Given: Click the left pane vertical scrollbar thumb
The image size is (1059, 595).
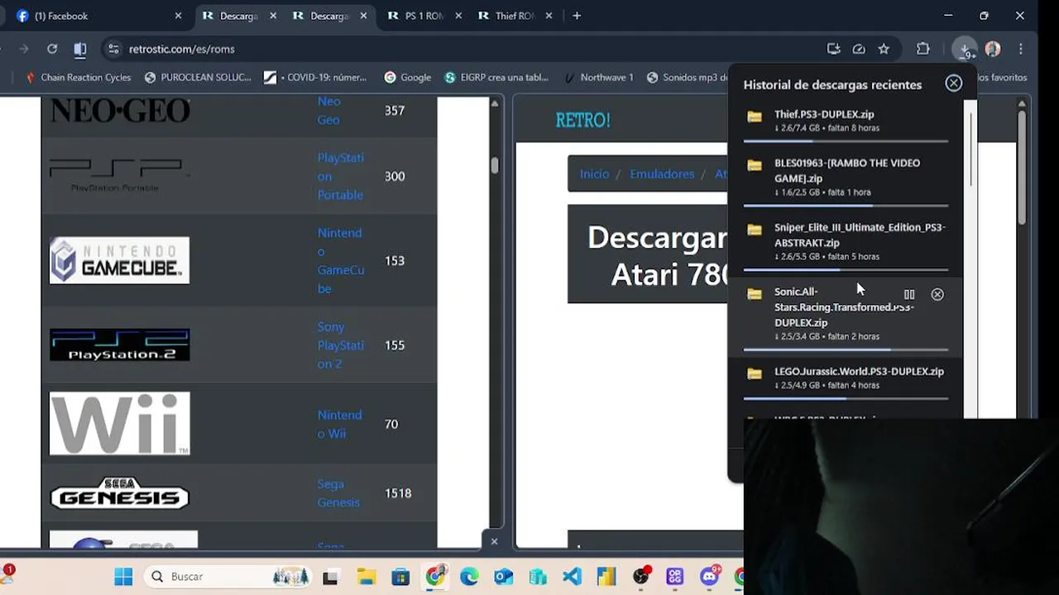Looking at the screenshot, I should point(494,165).
